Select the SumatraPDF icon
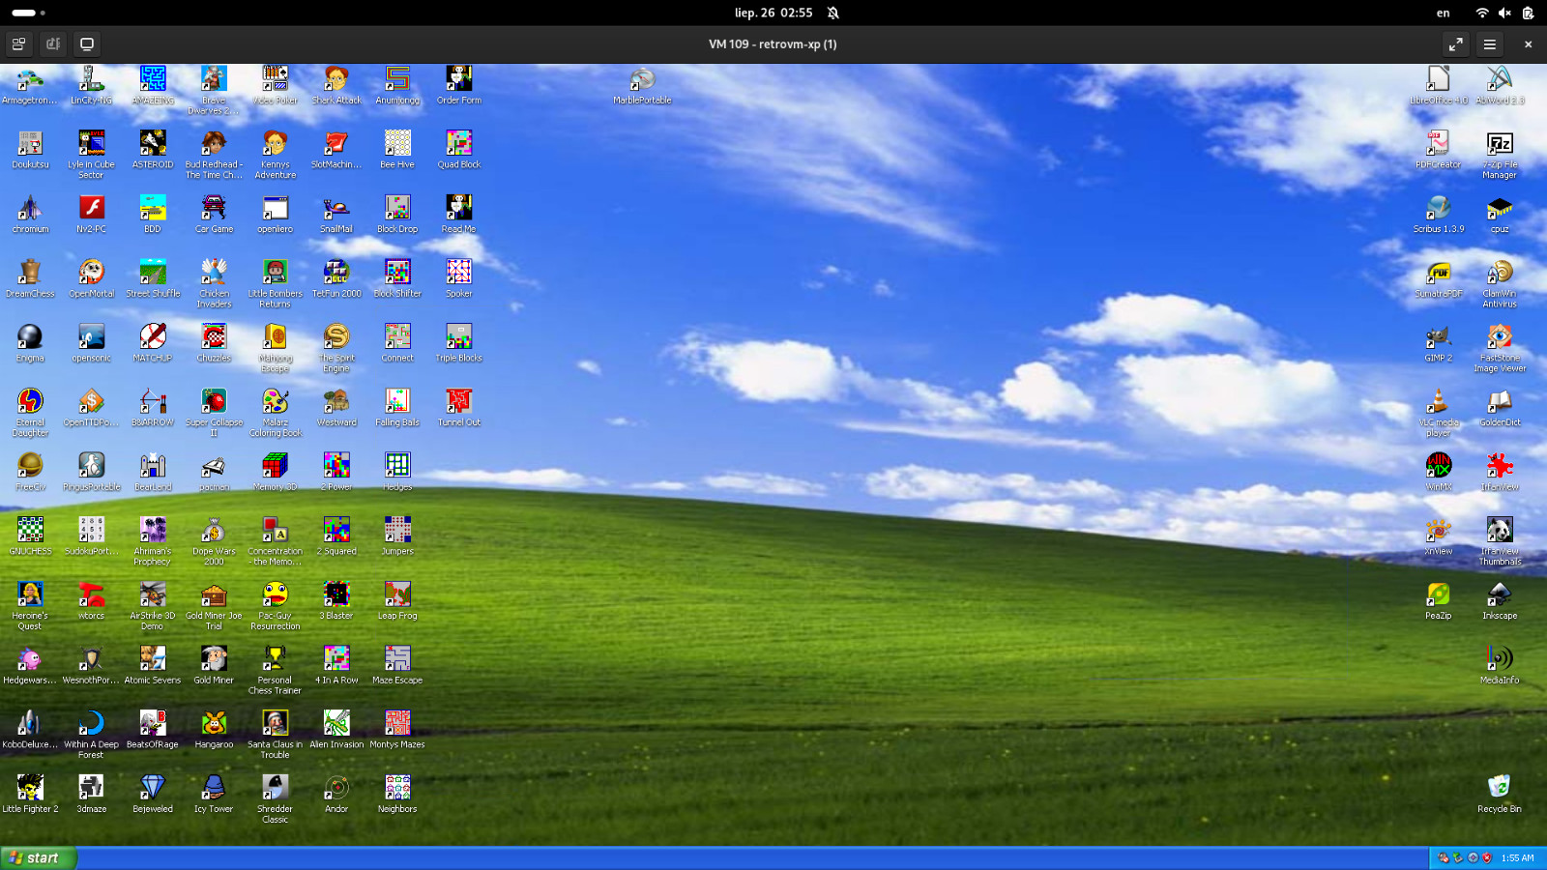This screenshot has height=870, width=1547. (1439, 273)
